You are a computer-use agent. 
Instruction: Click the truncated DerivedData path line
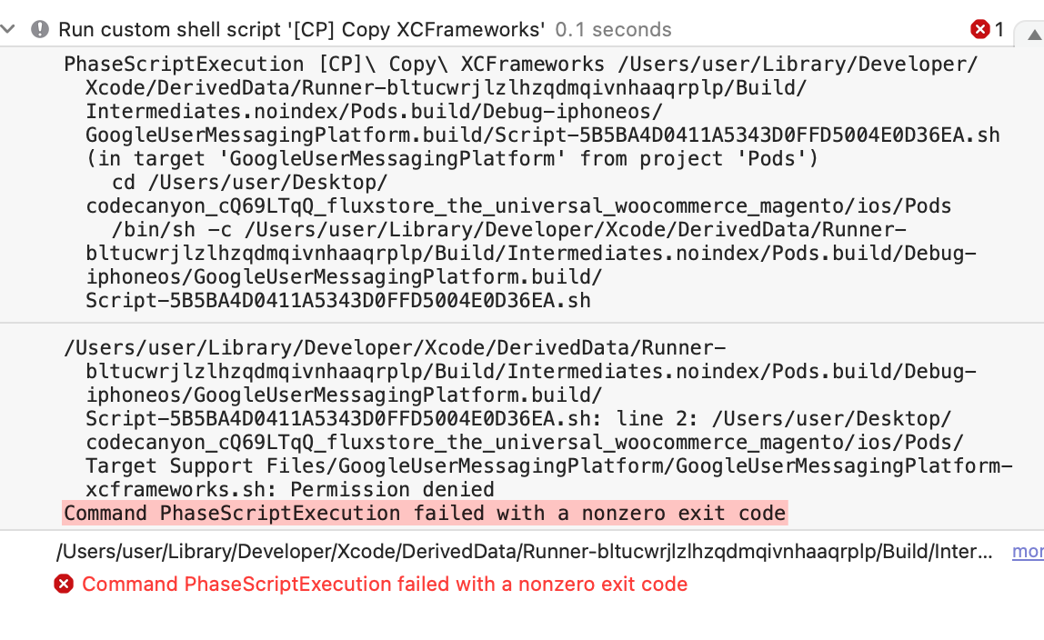tap(525, 551)
